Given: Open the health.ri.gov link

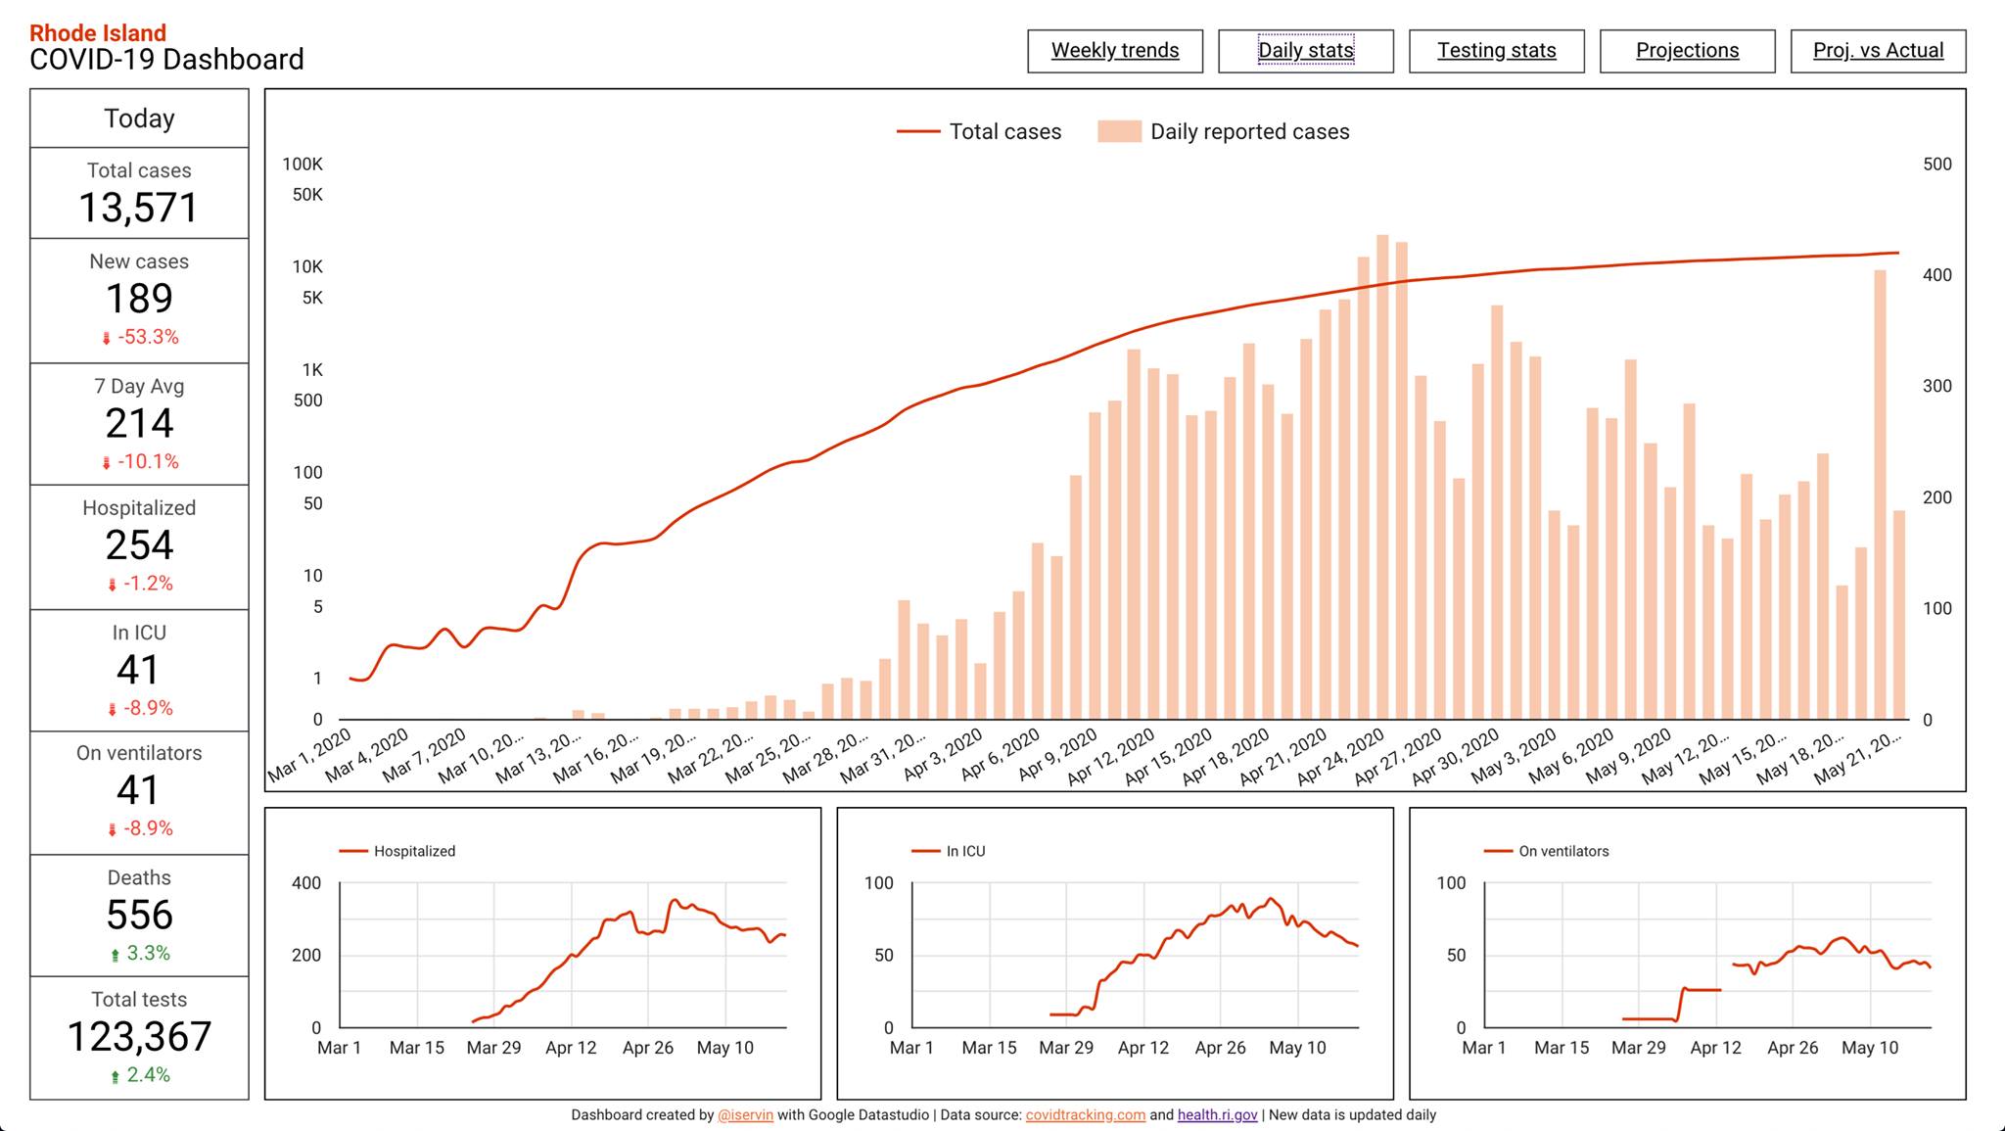Looking at the screenshot, I should tap(1217, 1114).
